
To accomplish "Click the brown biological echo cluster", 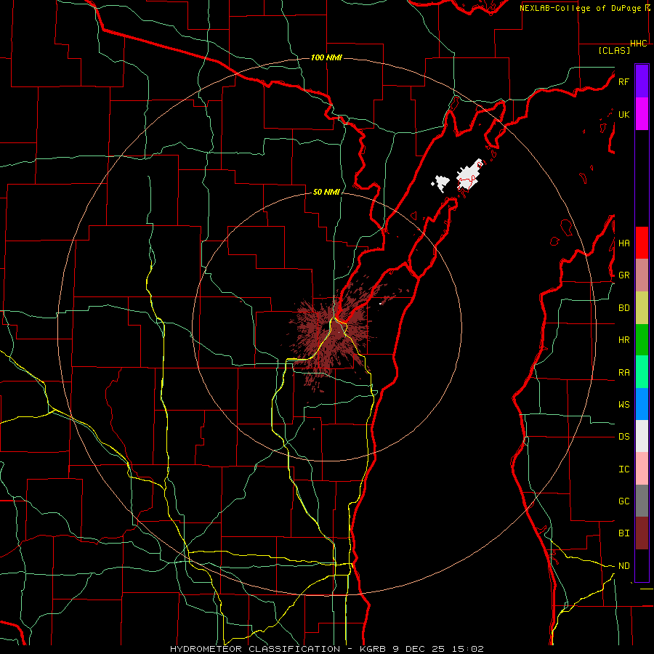I will coord(331,334).
